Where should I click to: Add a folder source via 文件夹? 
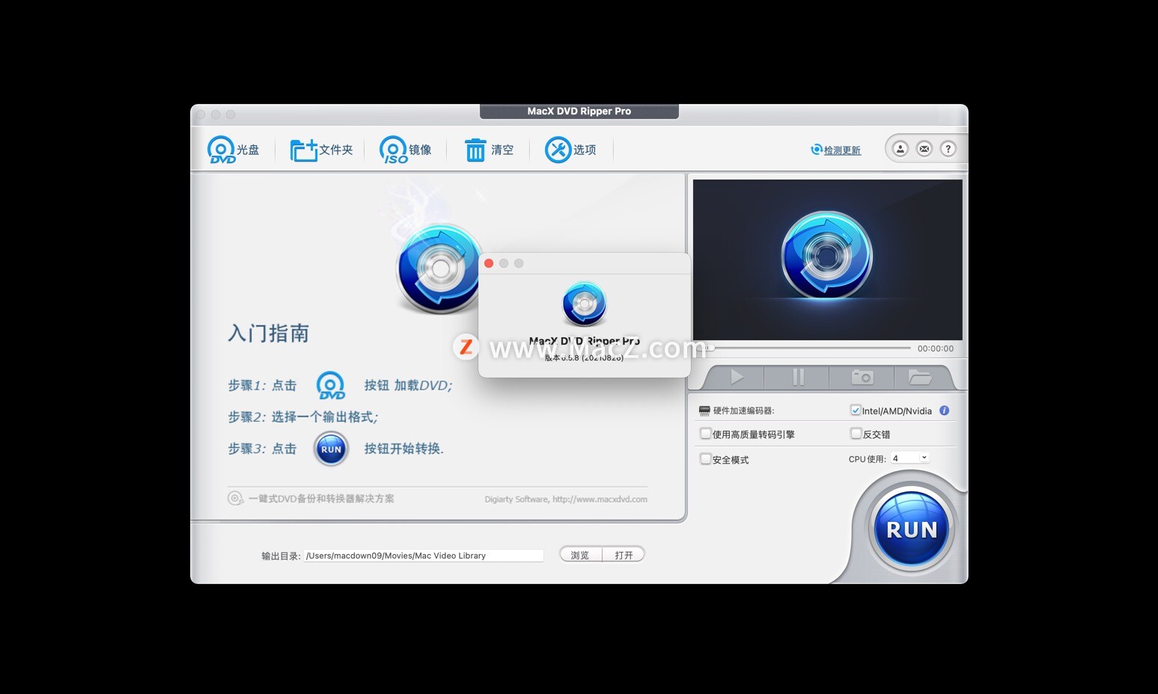point(321,150)
